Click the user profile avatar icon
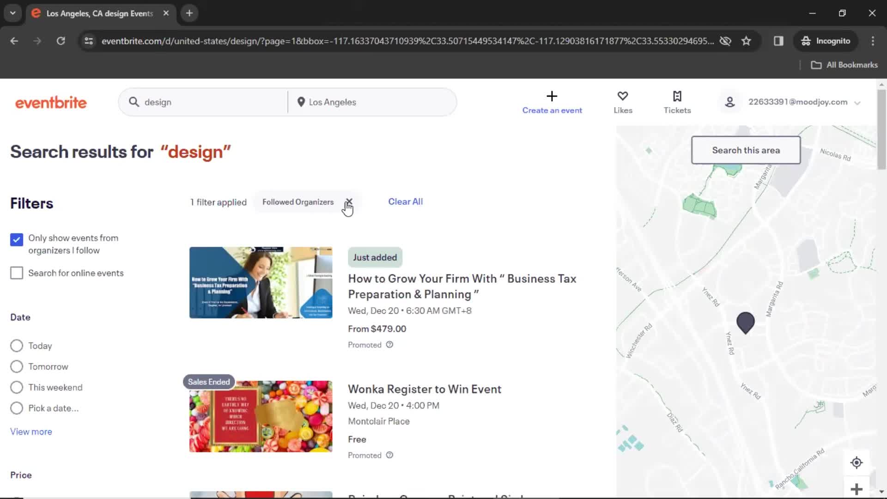This screenshot has height=499, width=887. coord(730,102)
